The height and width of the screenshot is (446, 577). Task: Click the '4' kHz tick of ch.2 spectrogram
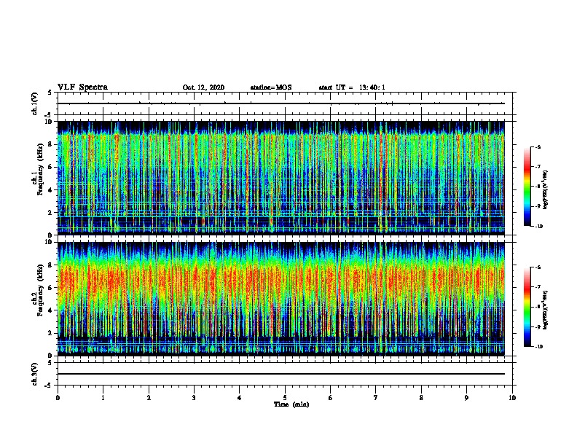(x=50, y=310)
